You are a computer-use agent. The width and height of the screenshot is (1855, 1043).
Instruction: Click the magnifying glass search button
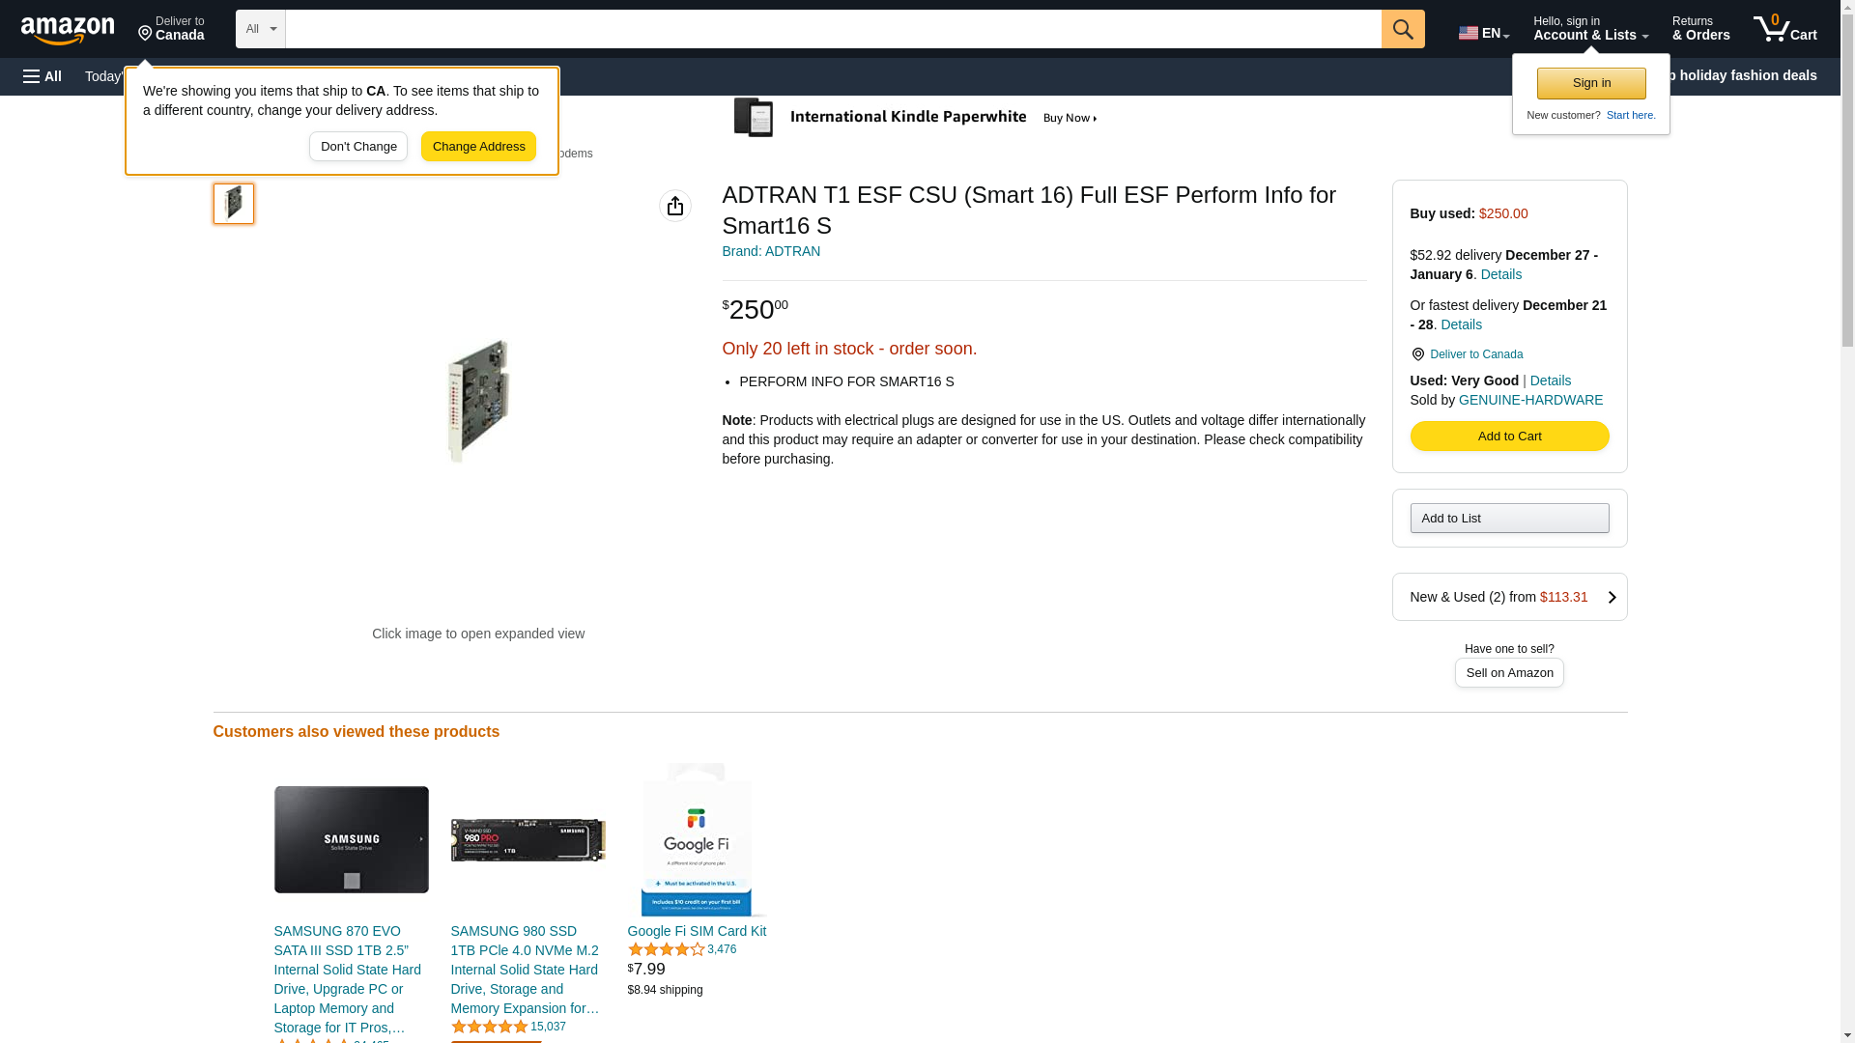pyautogui.click(x=1403, y=29)
